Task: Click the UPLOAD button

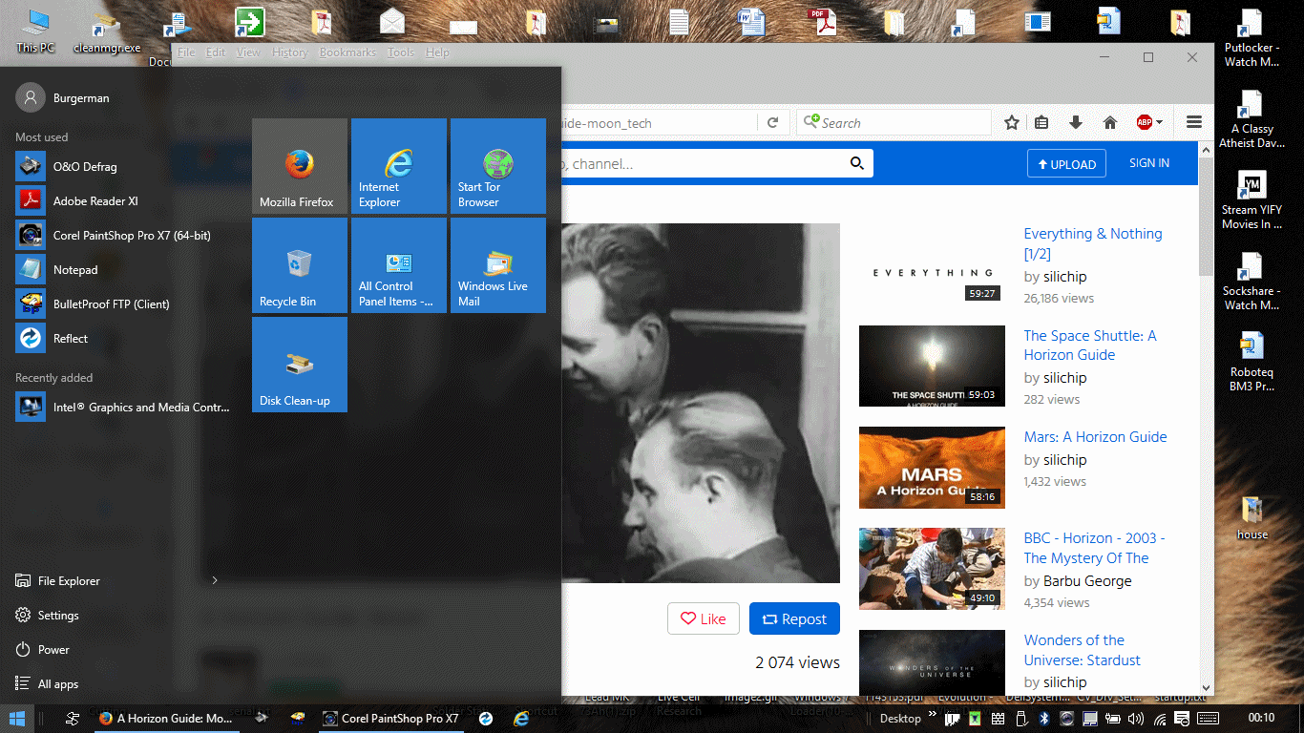Action: point(1066,164)
